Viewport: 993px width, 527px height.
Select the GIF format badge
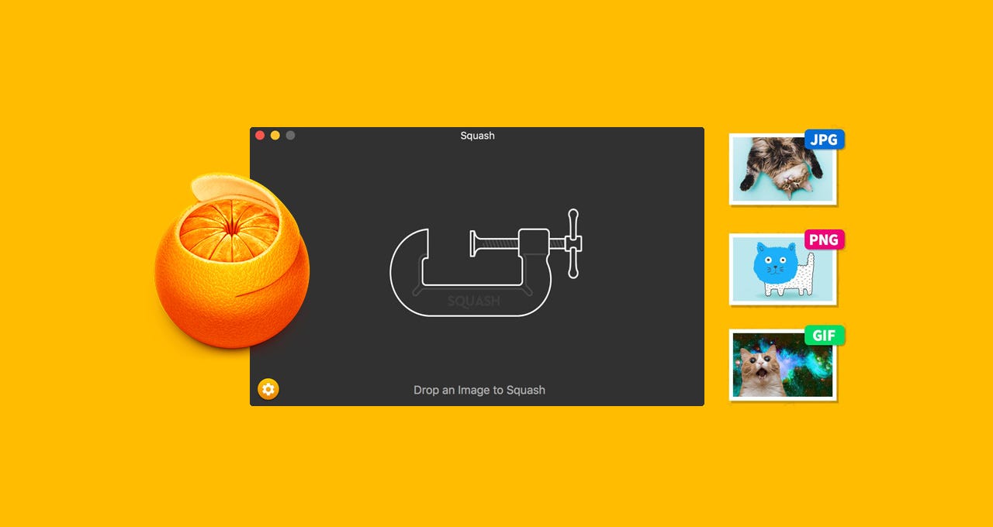824,336
